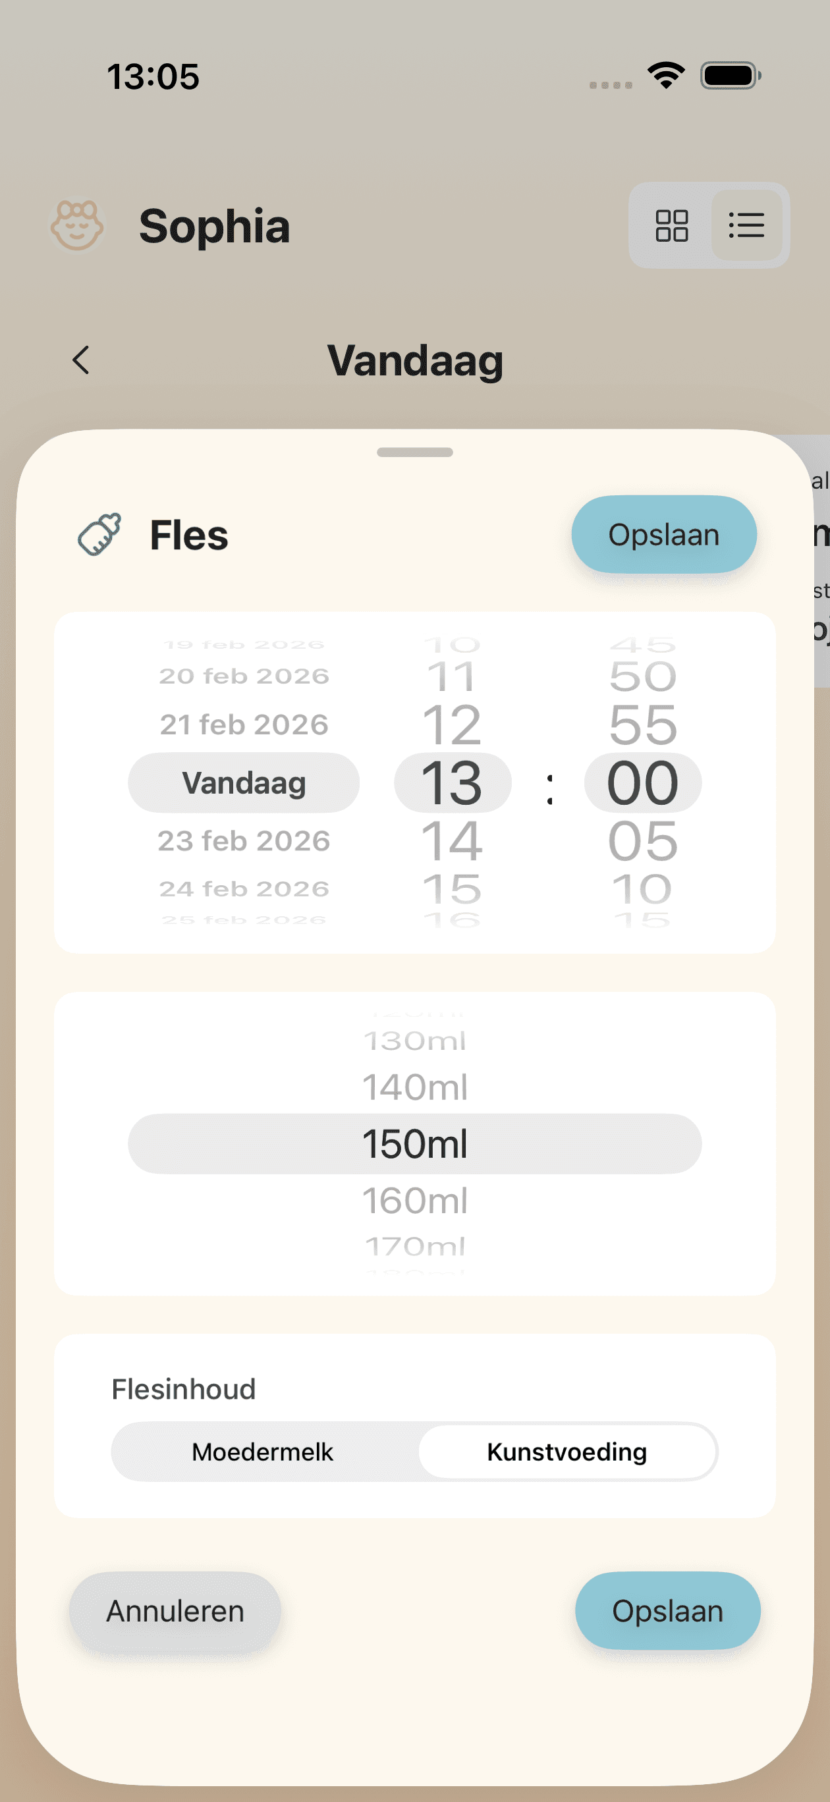The width and height of the screenshot is (830, 1802).
Task: Select the grid view icon
Action: click(672, 225)
